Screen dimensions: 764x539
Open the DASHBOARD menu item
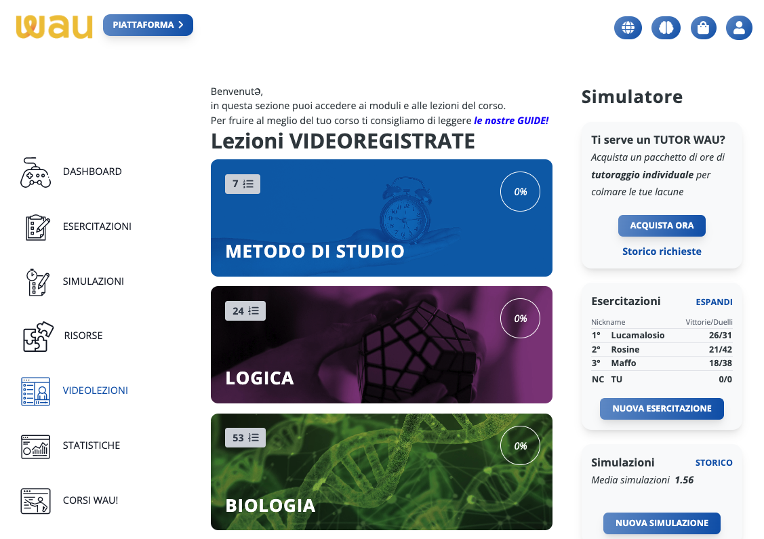point(92,172)
